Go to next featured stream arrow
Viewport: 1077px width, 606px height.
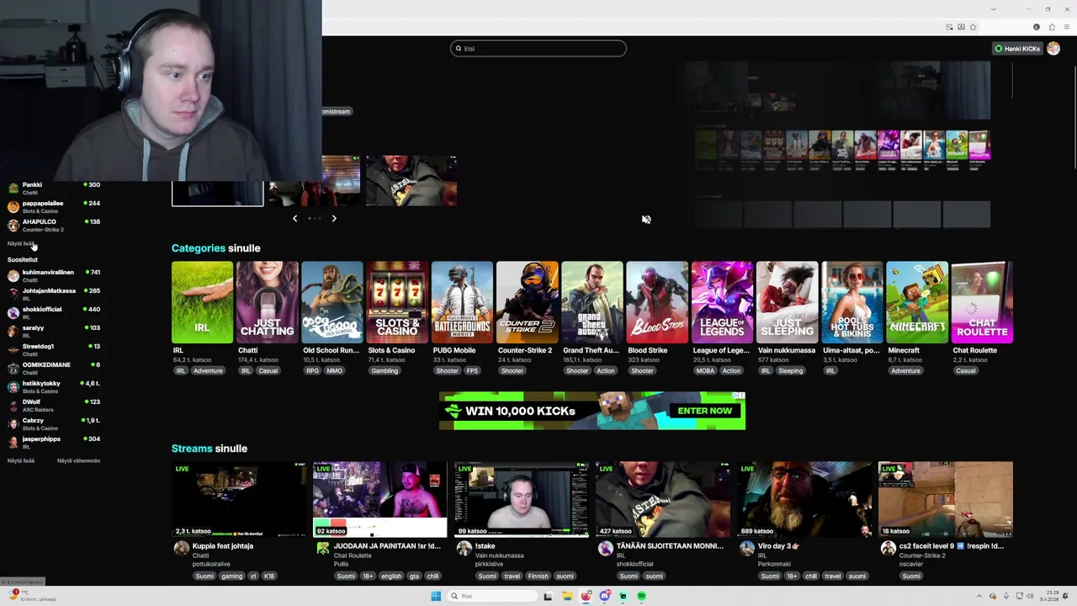[x=334, y=218]
